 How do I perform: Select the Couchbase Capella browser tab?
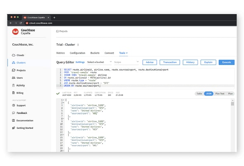pos(36,18)
